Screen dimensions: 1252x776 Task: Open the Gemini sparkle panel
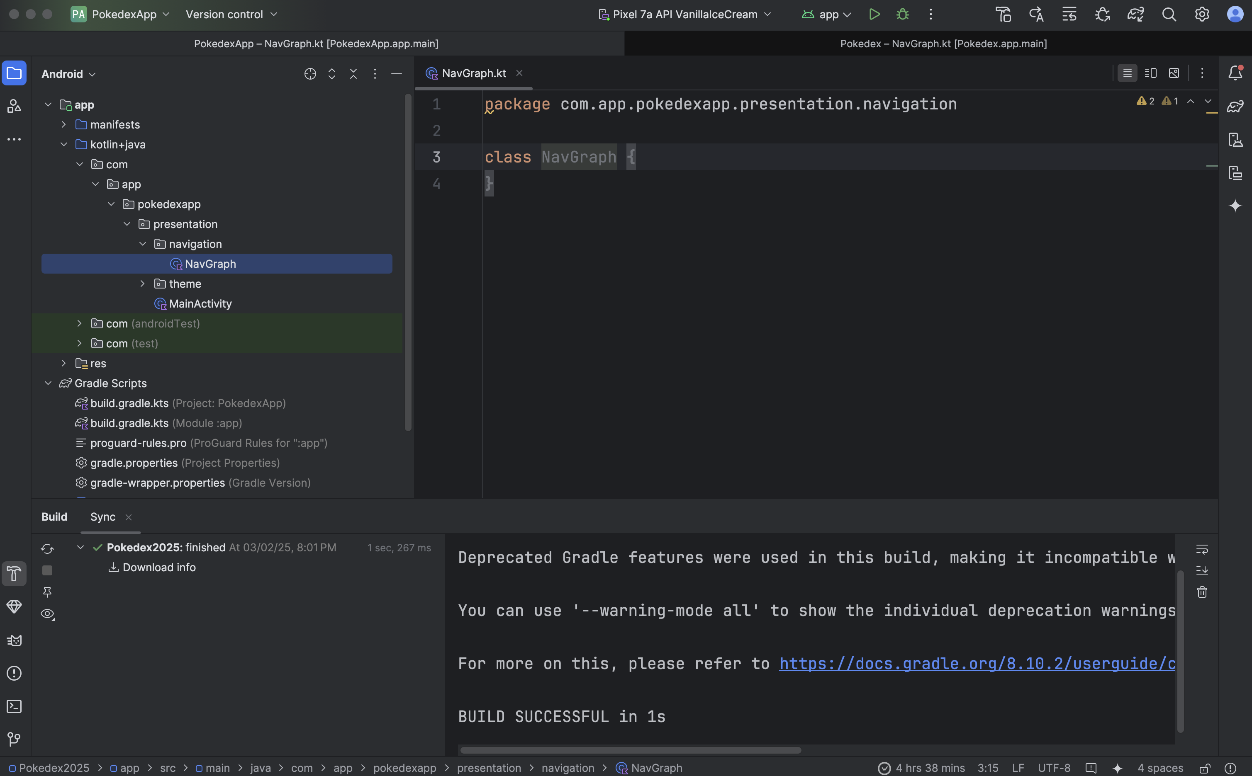1235,206
